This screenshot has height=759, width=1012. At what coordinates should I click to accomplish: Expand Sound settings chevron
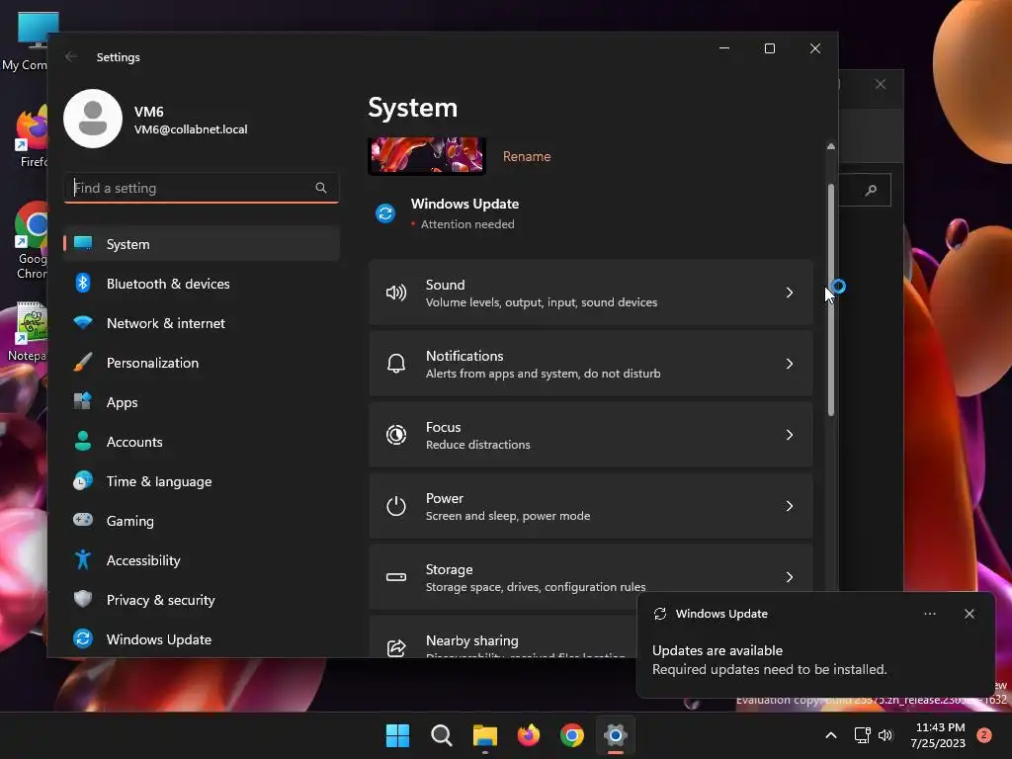coord(790,293)
